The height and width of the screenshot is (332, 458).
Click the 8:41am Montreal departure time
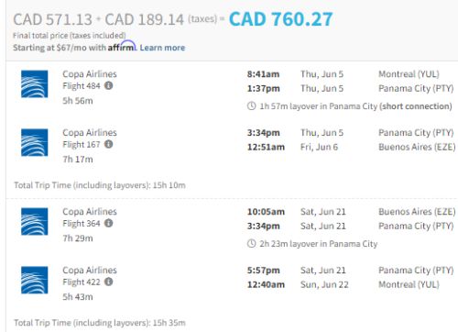click(x=263, y=74)
